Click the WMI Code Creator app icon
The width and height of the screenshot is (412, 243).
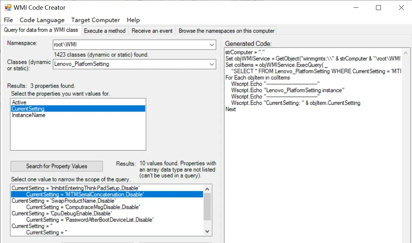[8, 7]
